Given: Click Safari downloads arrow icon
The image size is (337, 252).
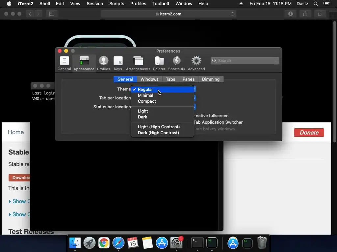Looking at the screenshot, I should (x=291, y=14).
